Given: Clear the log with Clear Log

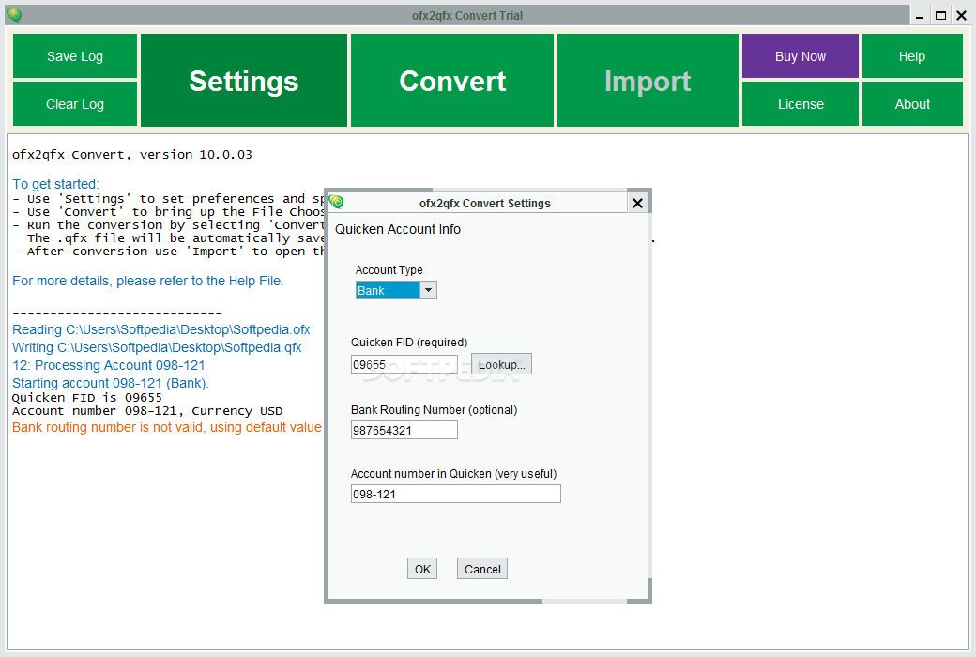Looking at the screenshot, I should pos(75,104).
